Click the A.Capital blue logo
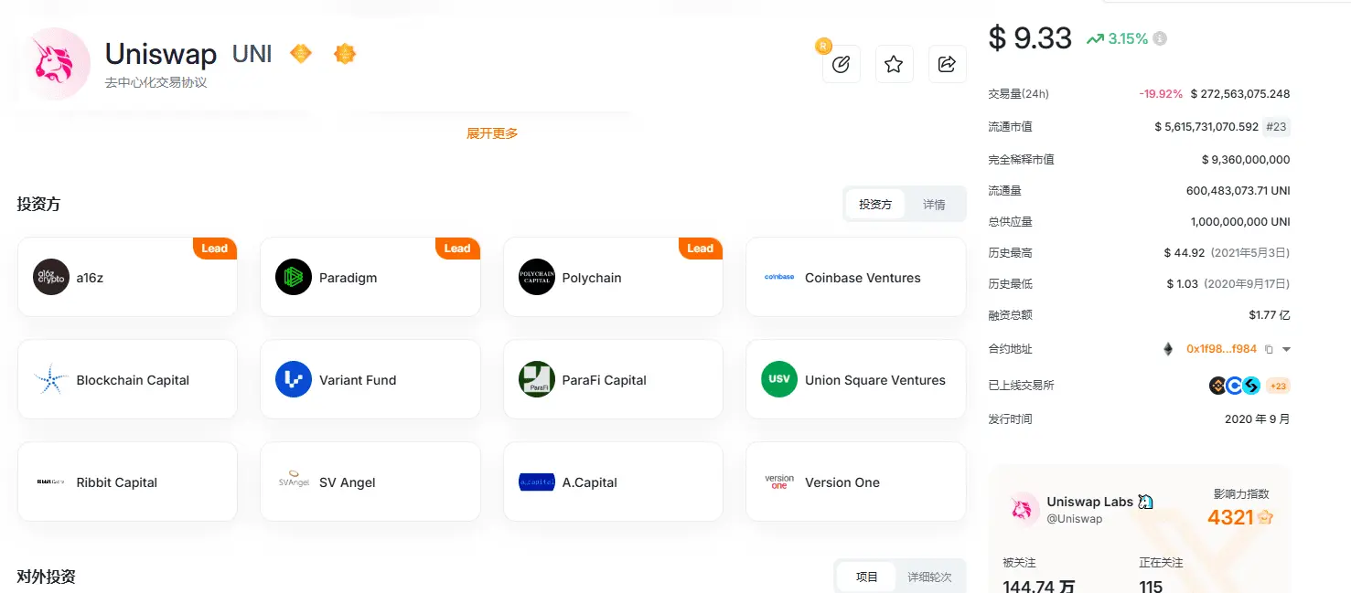The height and width of the screenshot is (593, 1351). [x=537, y=482]
